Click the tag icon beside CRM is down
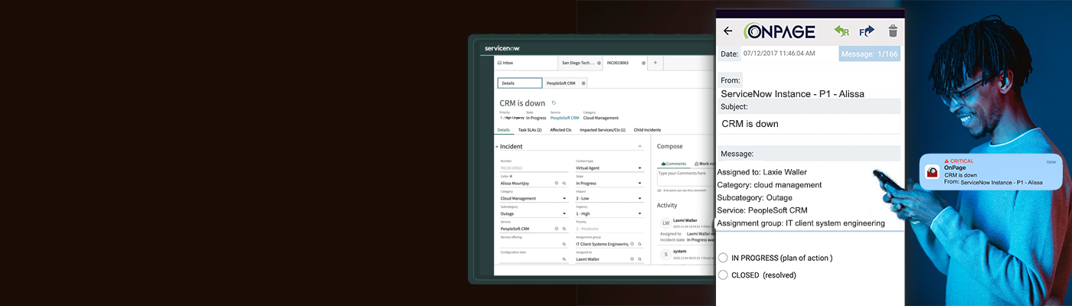The width and height of the screenshot is (1072, 306). click(554, 103)
